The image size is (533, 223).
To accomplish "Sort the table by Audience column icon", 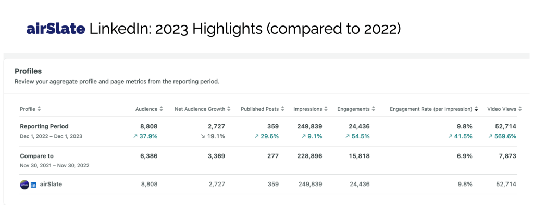I will tap(161, 109).
